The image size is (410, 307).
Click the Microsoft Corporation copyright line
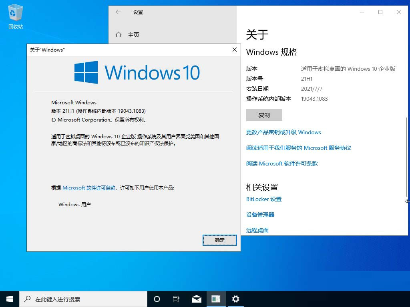click(x=99, y=120)
